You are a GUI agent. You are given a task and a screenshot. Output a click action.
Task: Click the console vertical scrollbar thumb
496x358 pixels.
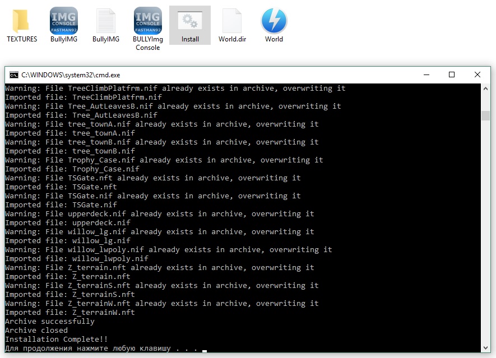click(485, 115)
